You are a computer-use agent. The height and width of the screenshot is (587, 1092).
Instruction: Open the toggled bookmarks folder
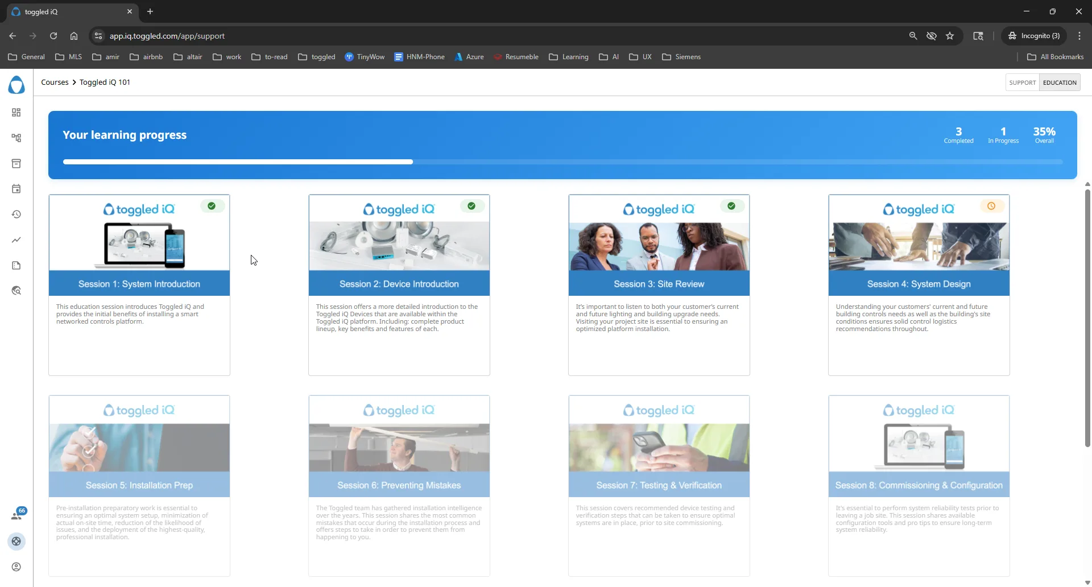pos(317,57)
